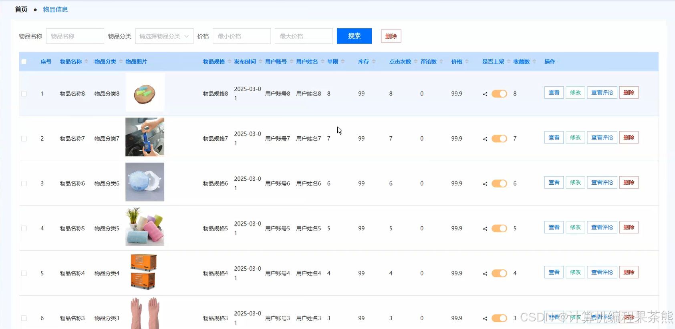This screenshot has width=675, height=329.
Task: Click 物品信息 breadcrumb link
Action: [x=56, y=9]
